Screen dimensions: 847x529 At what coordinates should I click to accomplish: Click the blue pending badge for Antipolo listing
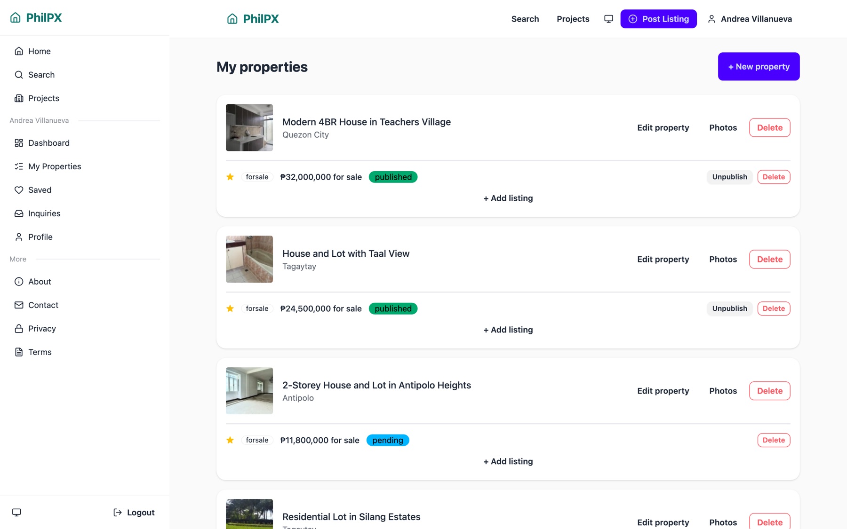pyautogui.click(x=388, y=440)
